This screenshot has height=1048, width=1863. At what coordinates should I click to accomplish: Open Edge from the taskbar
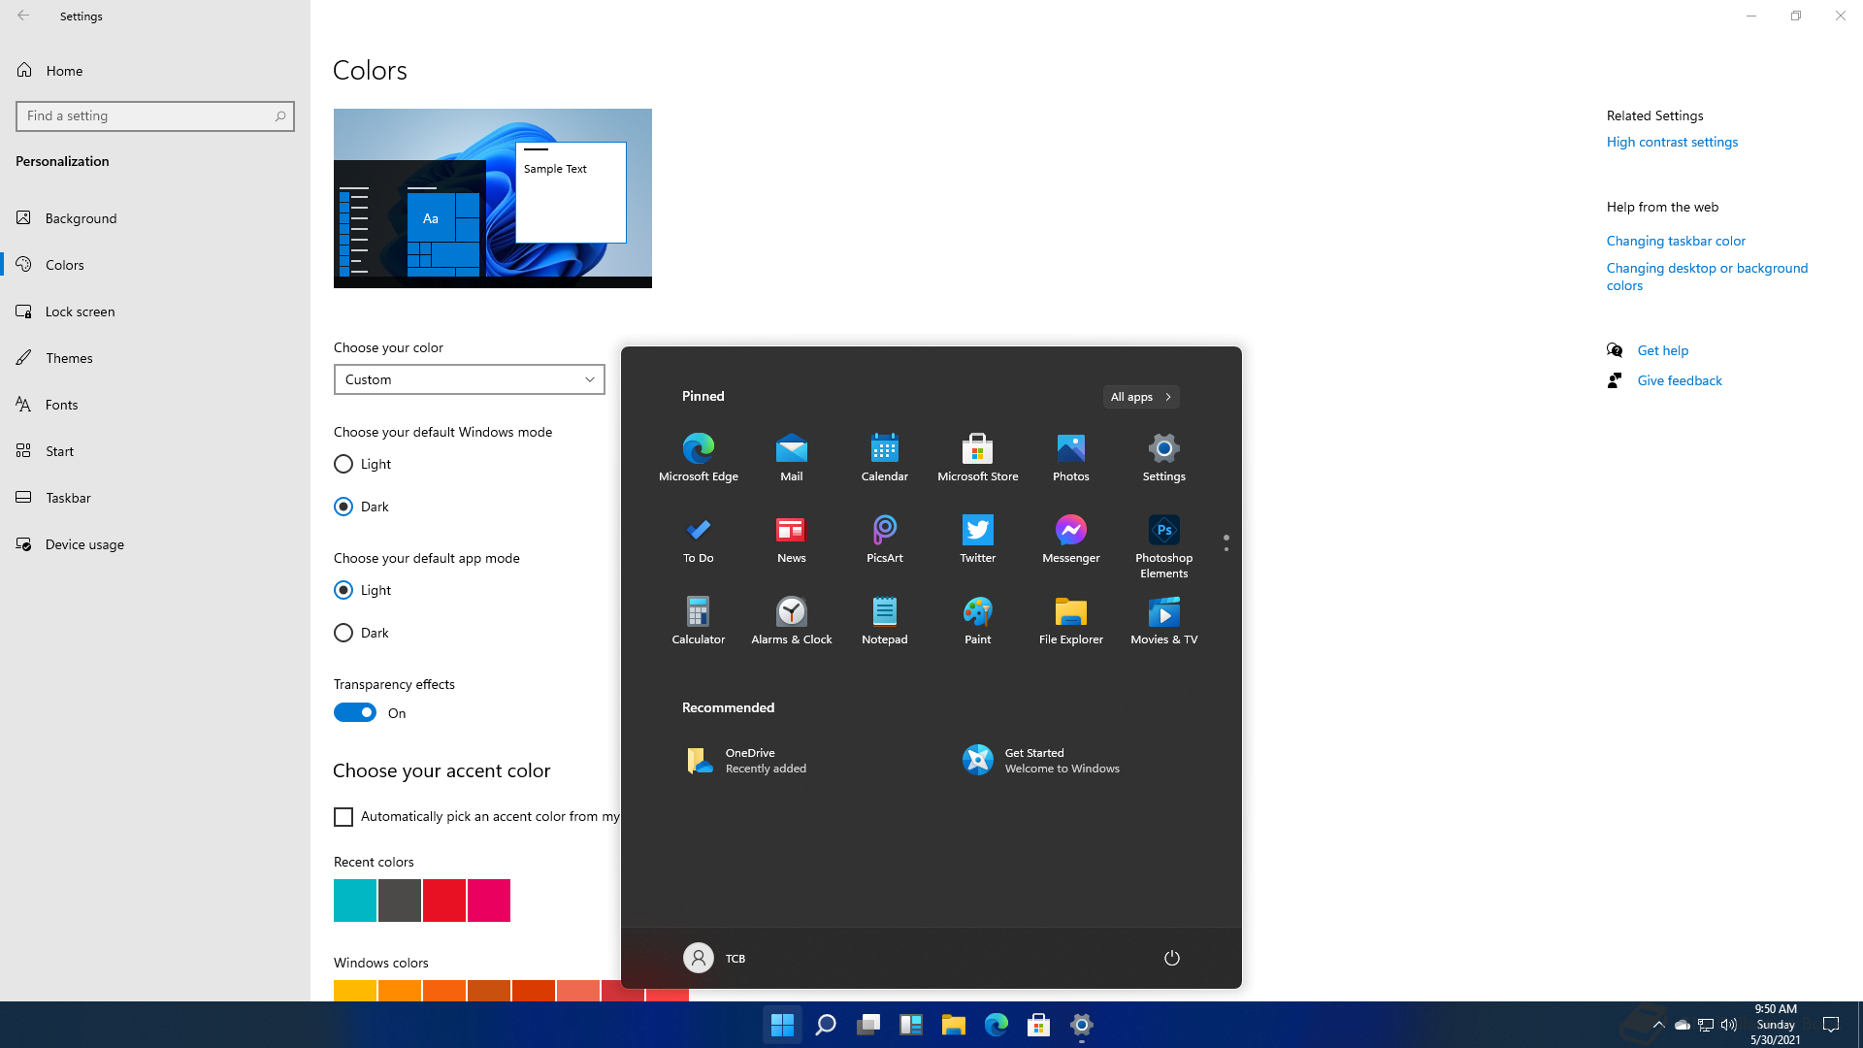997,1025
